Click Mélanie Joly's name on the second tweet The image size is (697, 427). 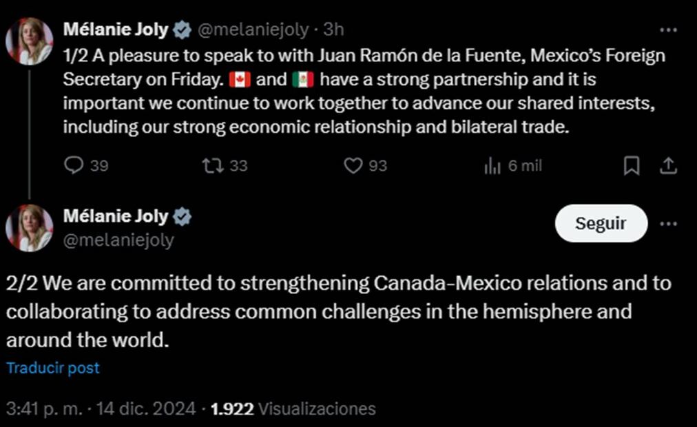point(116,216)
